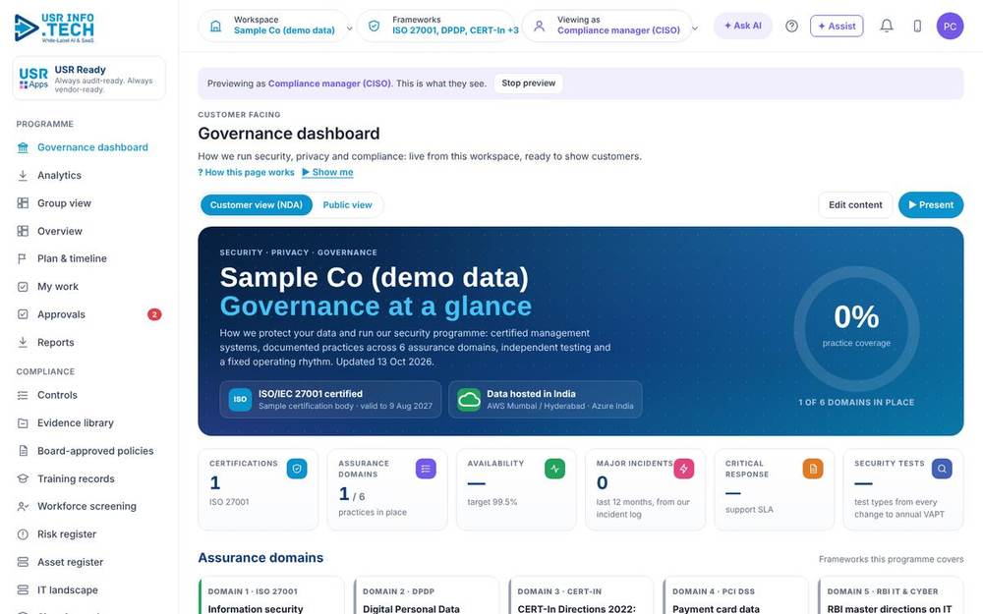Click the ISO/IEC 27001 certified badge text
The width and height of the screenshot is (983, 614).
point(311,394)
